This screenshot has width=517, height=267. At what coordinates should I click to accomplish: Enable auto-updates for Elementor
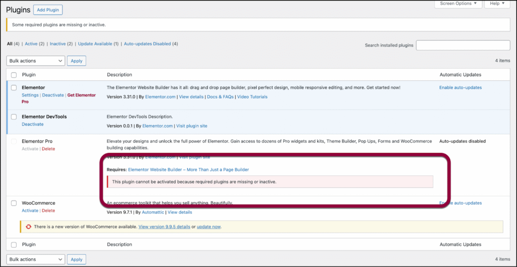(460, 87)
